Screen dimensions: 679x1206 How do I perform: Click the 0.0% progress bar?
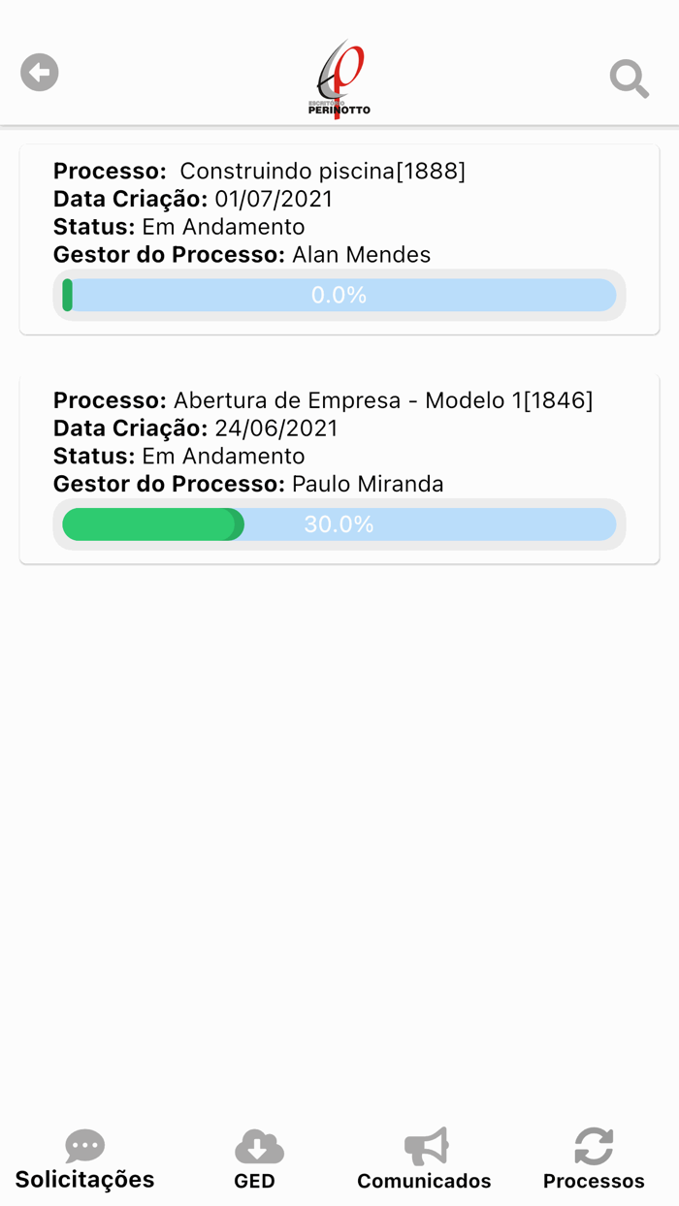pyautogui.click(x=339, y=295)
